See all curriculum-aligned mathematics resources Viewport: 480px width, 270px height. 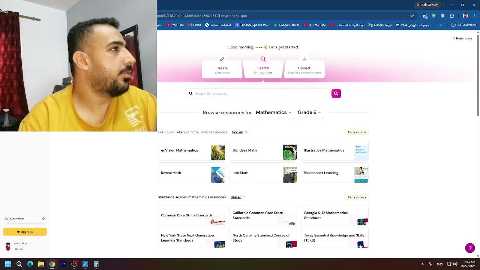[x=239, y=132]
